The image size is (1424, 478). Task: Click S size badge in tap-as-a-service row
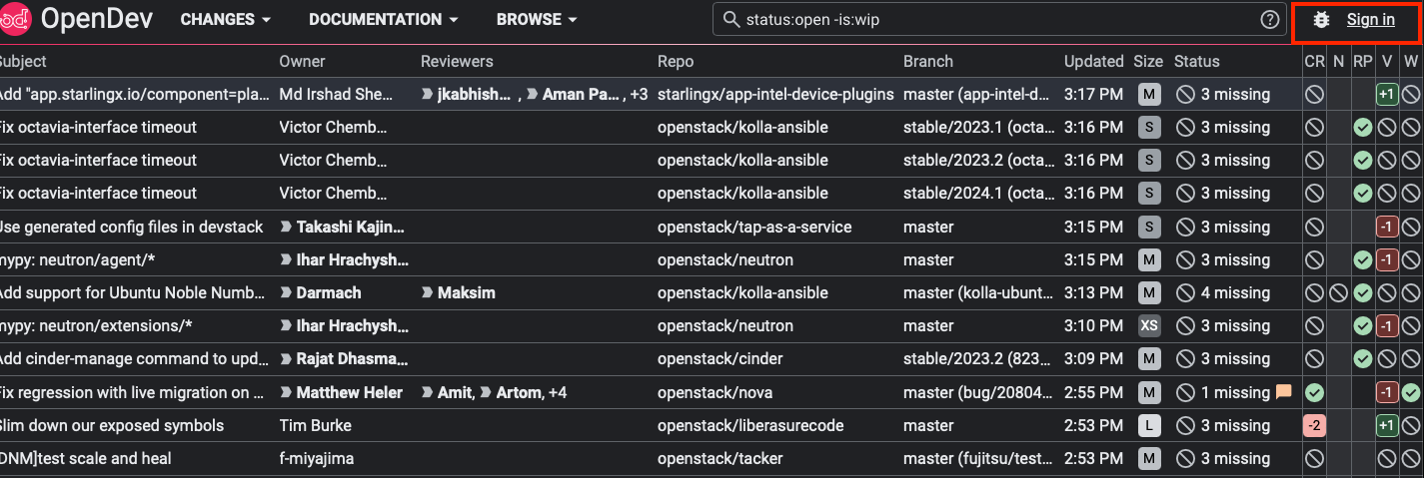point(1149,228)
